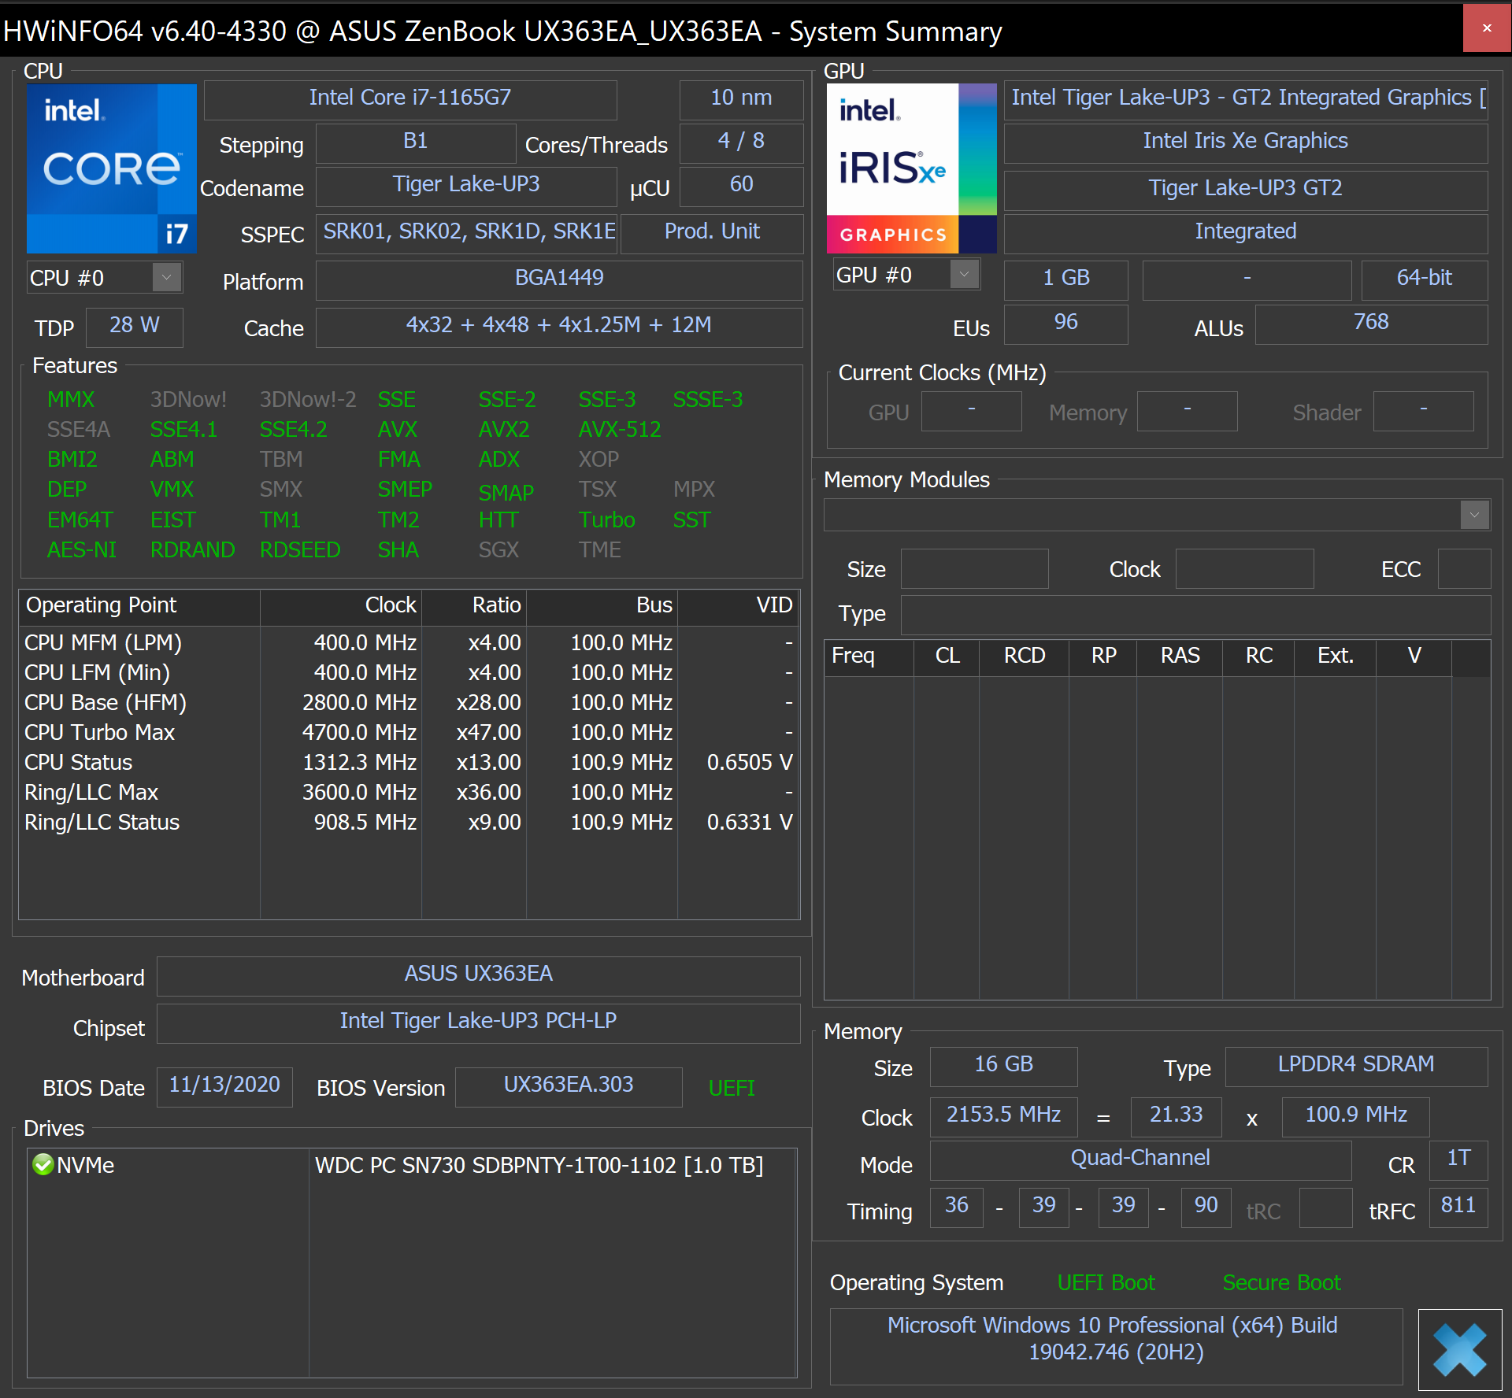1512x1398 pixels.
Task: Click the EUs value 96
Action: (x=1066, y=323)
